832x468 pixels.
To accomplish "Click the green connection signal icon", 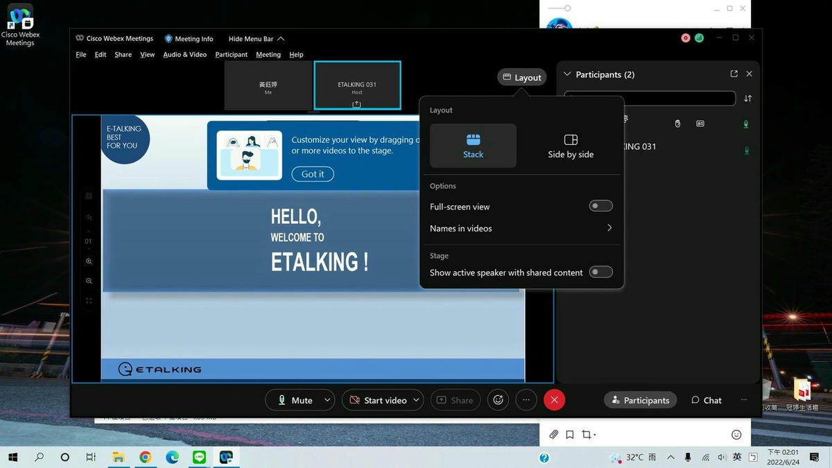I will coord(699,38).
